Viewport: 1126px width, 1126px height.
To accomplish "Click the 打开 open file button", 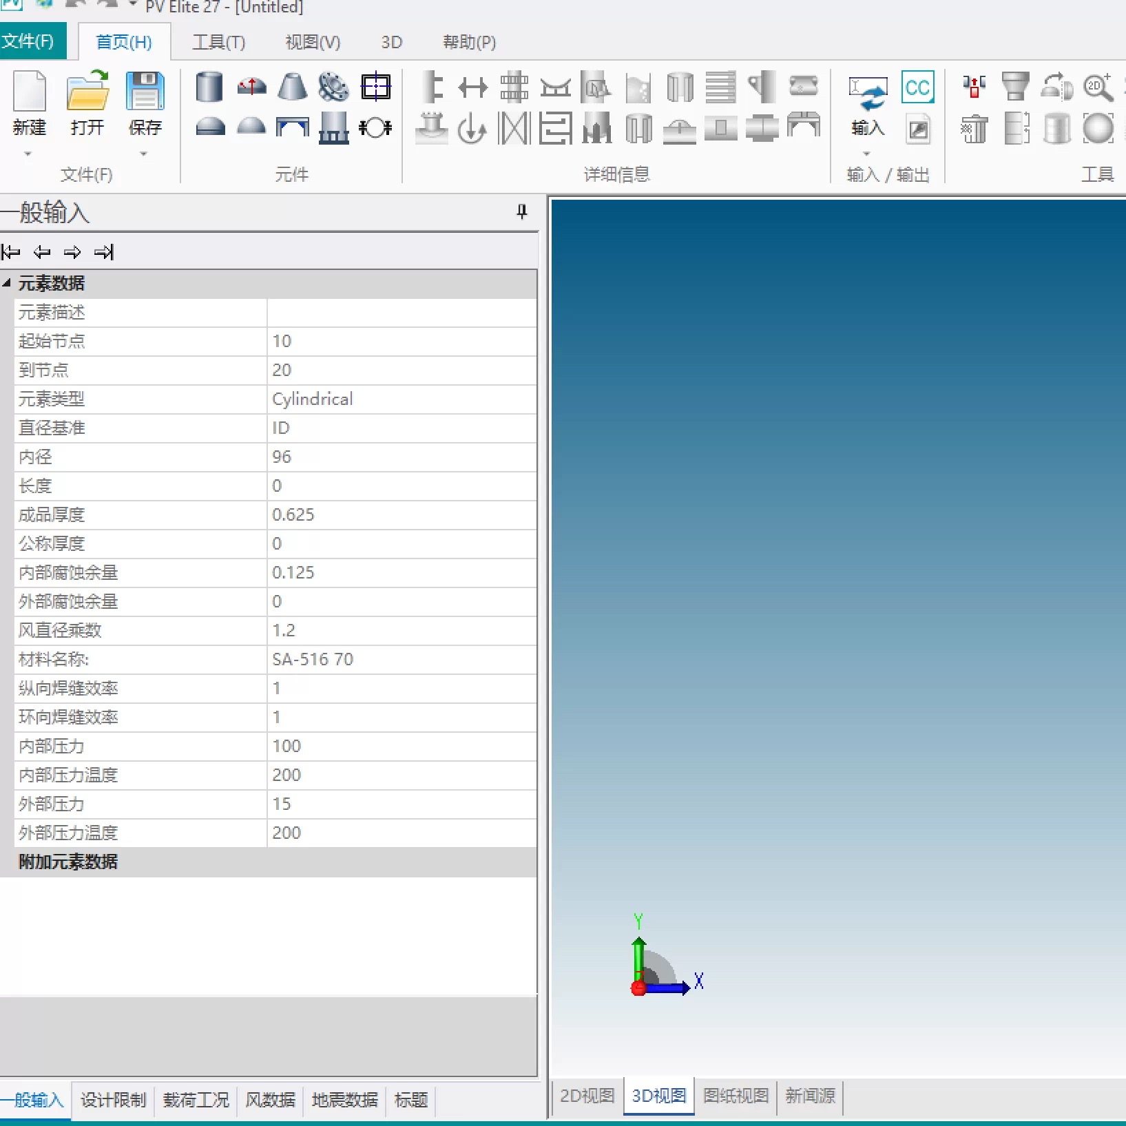I will (x=87, y=103).
